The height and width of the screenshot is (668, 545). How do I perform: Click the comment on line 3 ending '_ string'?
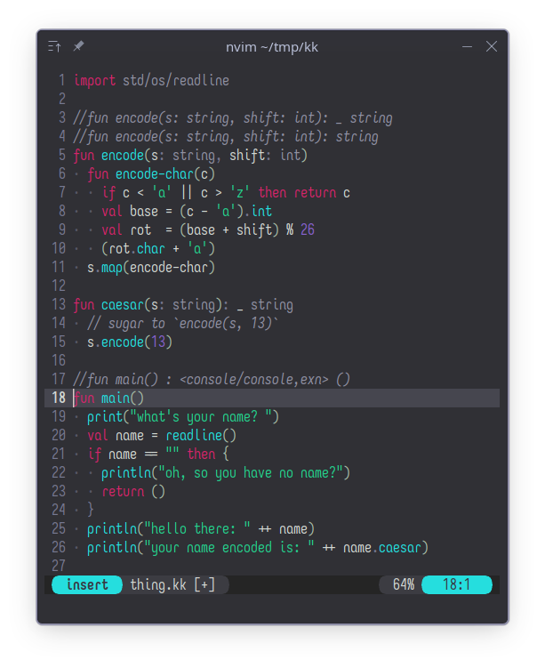tap(232, 118)
